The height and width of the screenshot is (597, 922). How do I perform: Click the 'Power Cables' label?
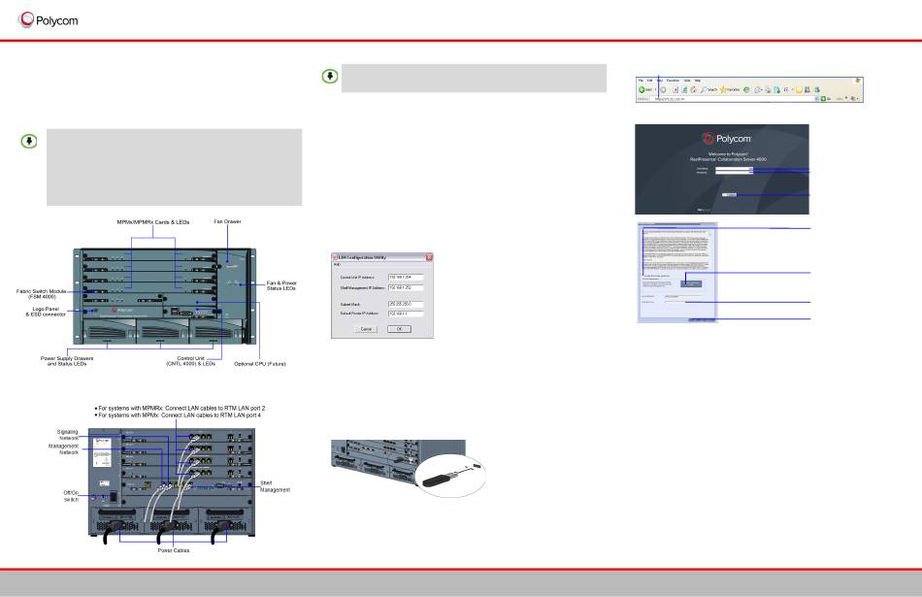[x=174, y=550]
